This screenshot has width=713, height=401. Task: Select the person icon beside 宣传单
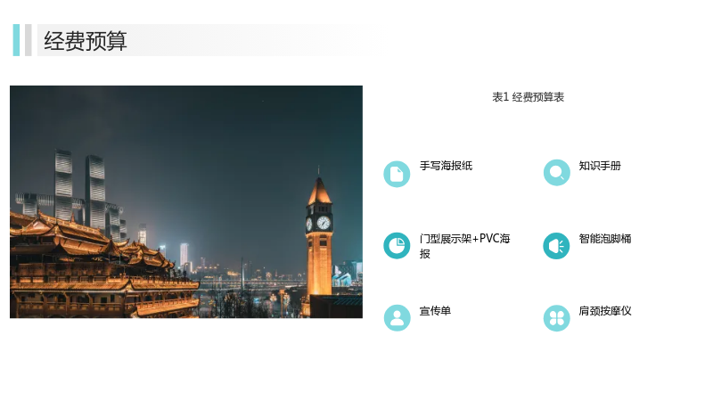coord(397,318)
